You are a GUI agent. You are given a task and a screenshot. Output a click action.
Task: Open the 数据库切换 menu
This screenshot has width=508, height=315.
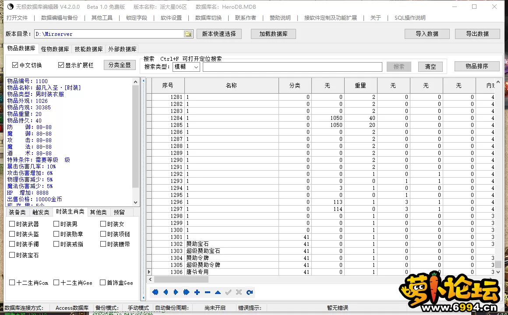[208, 18]
